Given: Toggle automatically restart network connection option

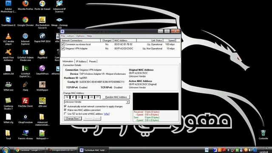Looking at the screenshot, I should click(x=65, y=106).
